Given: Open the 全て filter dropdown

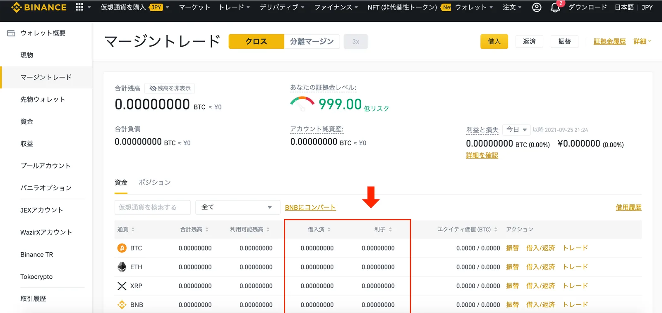Looking at the screenshot, I should pos(237,207).
